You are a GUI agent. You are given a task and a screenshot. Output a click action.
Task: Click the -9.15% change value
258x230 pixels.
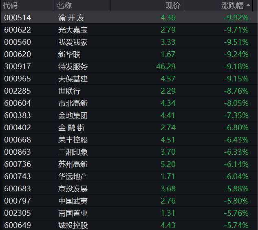(x=236, y=79)
